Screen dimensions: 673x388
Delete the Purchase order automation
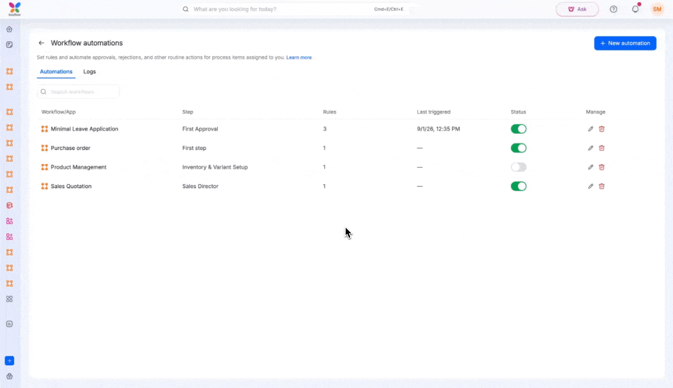602,148
